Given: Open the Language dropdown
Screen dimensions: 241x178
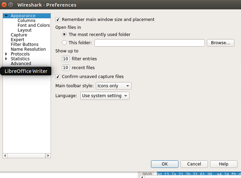Looking at the screenshot, I should pyautogui.click(x=105, y=96).
